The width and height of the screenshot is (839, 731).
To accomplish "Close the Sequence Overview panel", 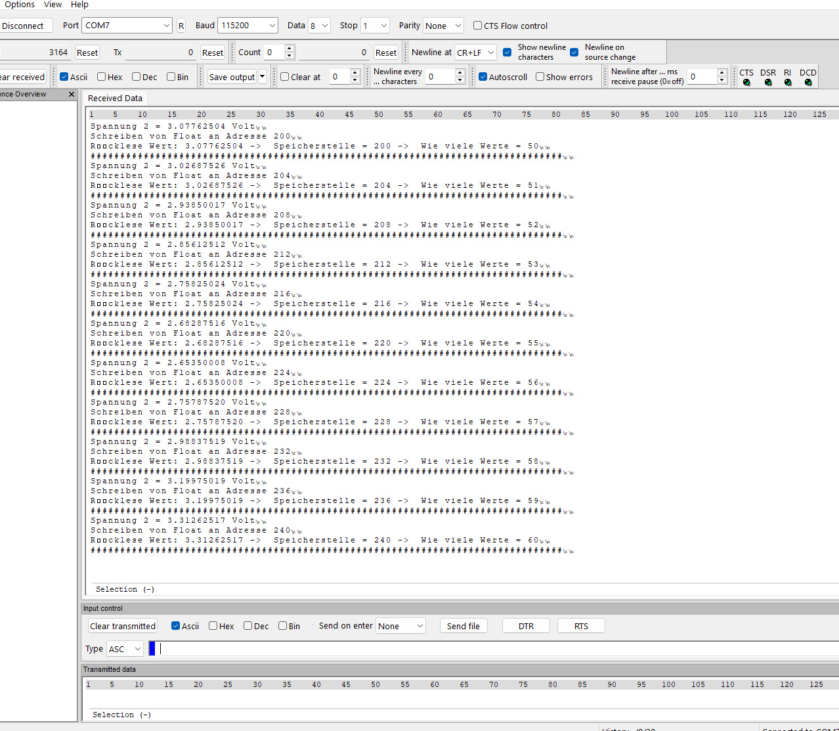I will coord(72,94).
